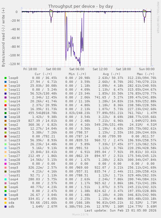
Task: Click the '-60 M' y-axis label
Action: [x=15, y=38]
